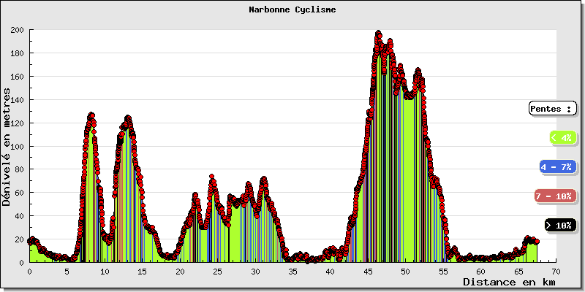Select the summit point near 13 km
This screenshot has width=585, height=292.
coord(128,118)
